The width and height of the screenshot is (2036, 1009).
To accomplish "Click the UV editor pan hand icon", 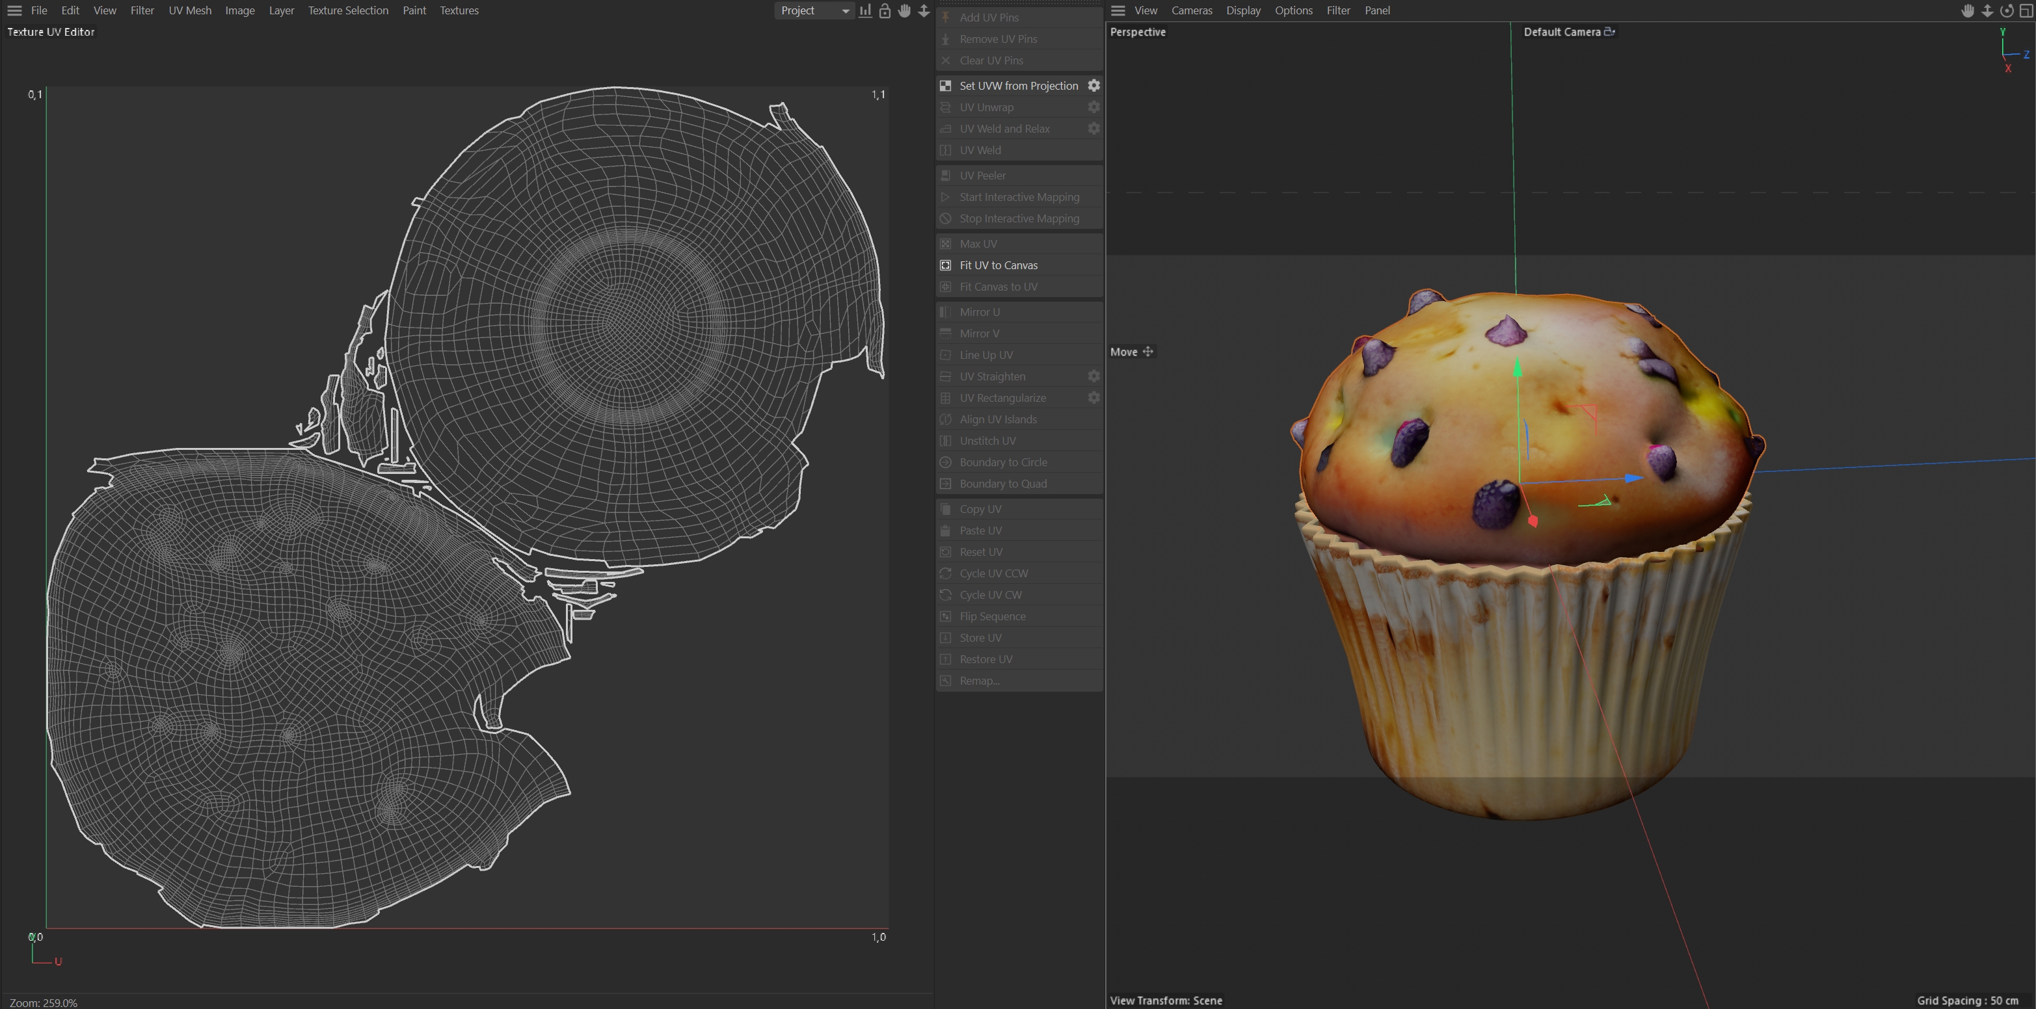I will 904,10.
